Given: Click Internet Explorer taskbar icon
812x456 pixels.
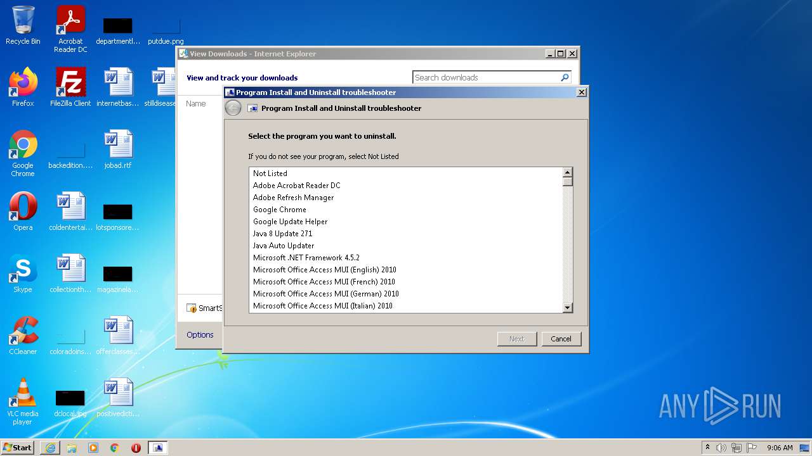Looking at the screenshot, I should pyautogui.click(x=50, y=448).
